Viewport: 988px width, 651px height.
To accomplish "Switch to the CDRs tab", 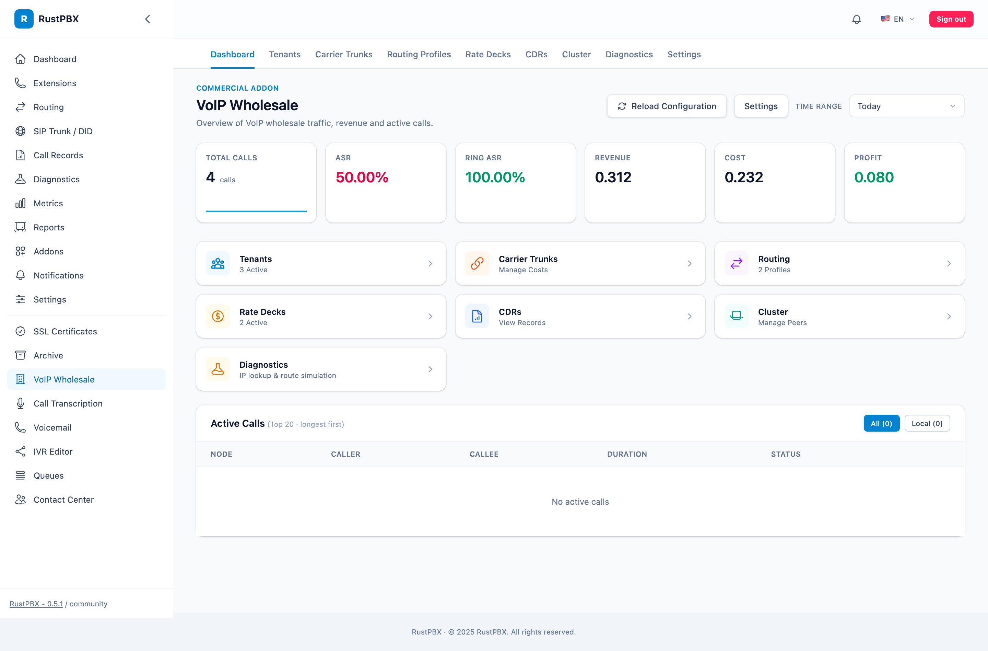I will (536, 55).
